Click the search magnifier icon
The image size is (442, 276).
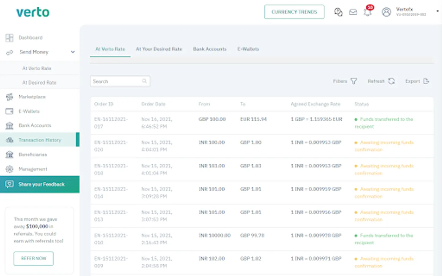(x=144, y=81)
